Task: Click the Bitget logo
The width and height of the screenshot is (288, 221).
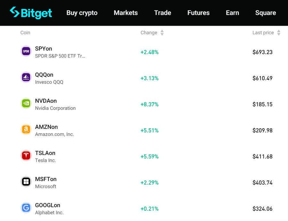Action: point(31,13)
